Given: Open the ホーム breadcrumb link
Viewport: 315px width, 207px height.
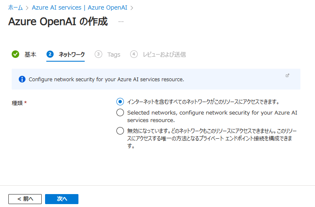Looking at the screenshot, I should pos(15,7).
